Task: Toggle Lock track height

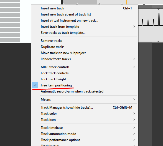Action: point(85,79)
